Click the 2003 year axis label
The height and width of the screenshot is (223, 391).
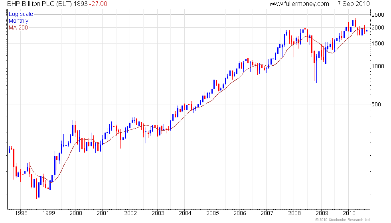click(x=158, y=213)
